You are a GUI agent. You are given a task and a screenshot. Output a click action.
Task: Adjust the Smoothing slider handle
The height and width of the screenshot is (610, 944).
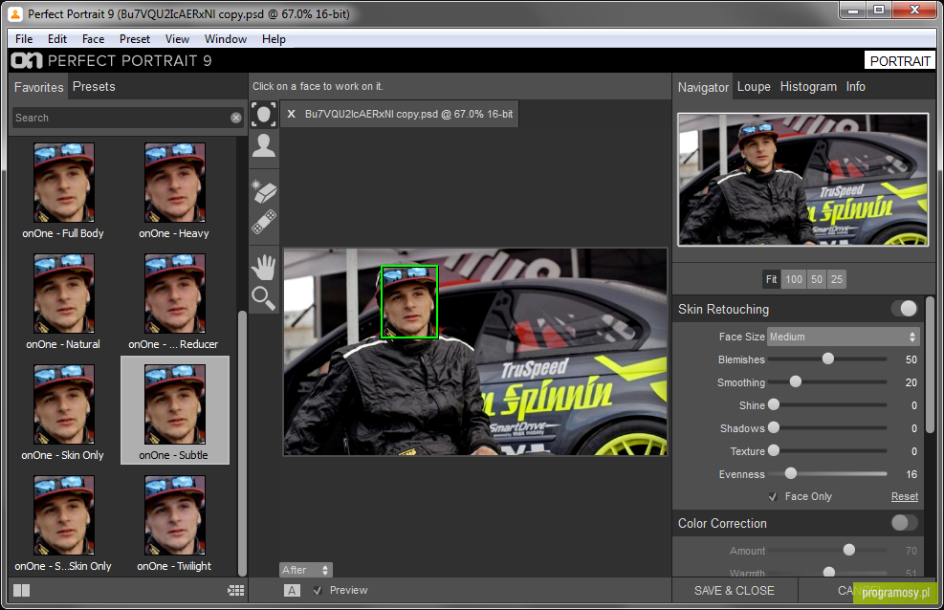tap(796, 381)
